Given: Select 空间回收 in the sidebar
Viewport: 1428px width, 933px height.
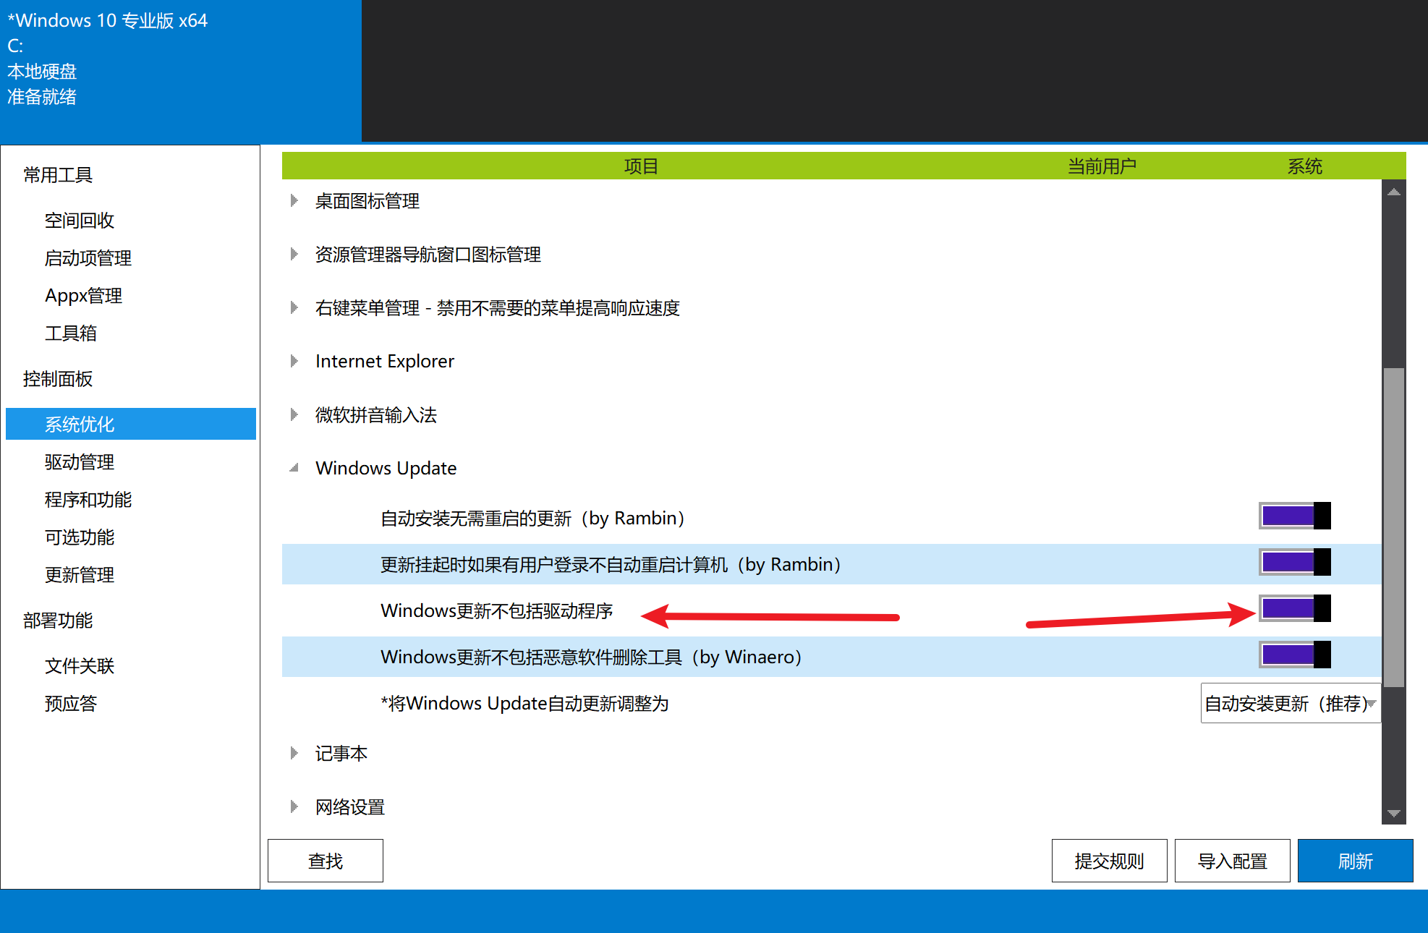Looking at the screenshot, I should coord(80,221).
